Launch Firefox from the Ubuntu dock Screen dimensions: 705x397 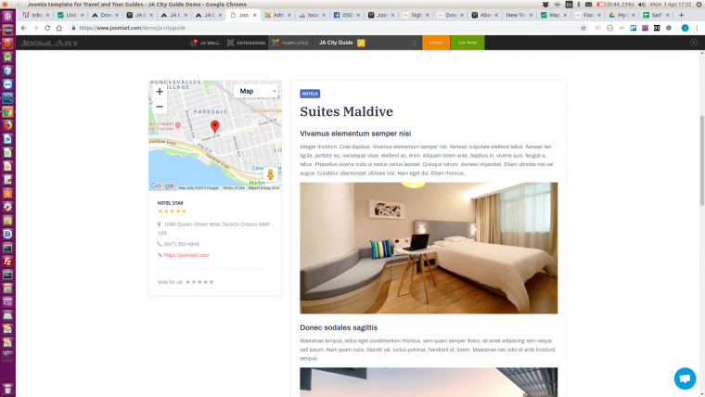[x=7, y=125]
